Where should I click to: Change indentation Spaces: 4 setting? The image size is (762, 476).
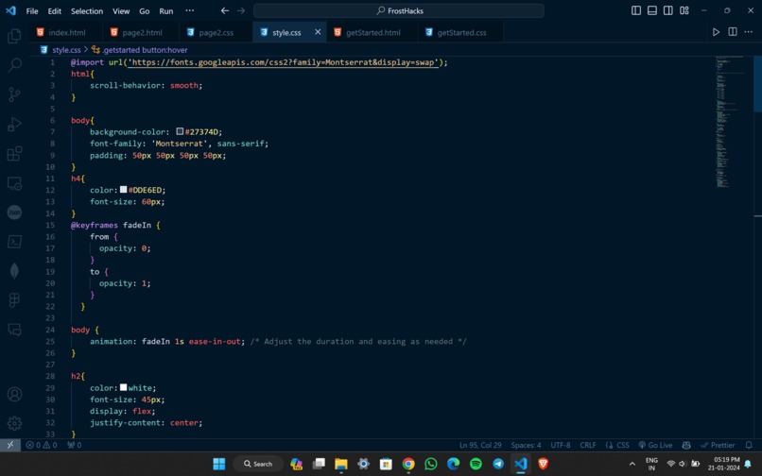pyautogui.click(x=526, y=445)
